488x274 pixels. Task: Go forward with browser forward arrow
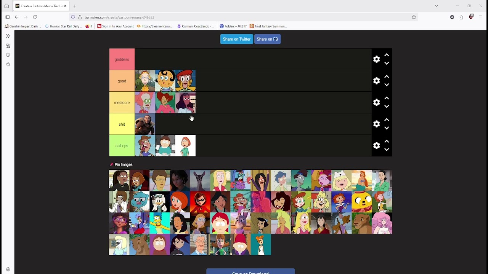point(26,17)
